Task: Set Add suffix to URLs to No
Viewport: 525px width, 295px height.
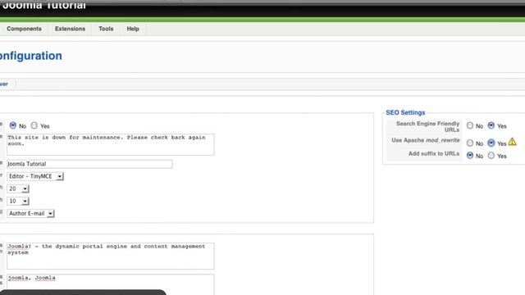Action: 470,155
